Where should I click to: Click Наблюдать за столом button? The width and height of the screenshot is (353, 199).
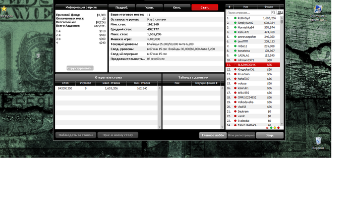tap(76, 135)
